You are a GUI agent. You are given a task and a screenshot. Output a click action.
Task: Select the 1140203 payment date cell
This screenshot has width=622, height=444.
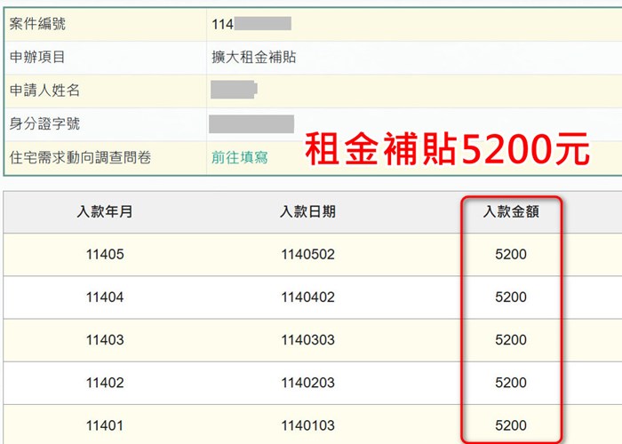[x=307, y=383]
